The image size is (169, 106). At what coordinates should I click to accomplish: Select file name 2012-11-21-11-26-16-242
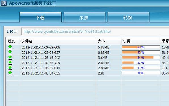click(41, 58)
